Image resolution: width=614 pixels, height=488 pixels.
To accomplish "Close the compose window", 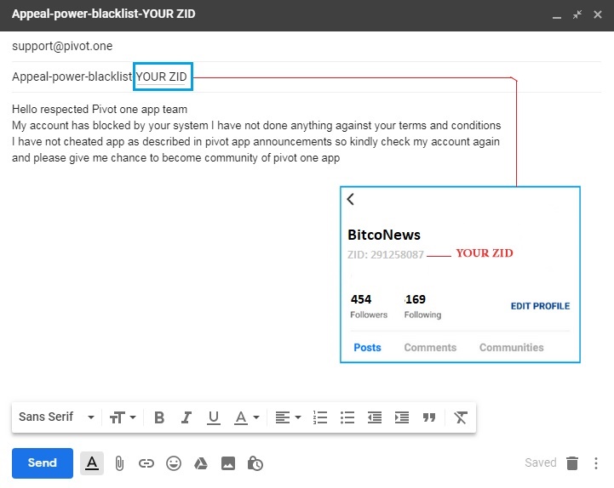I will click(x=598, y=14).
